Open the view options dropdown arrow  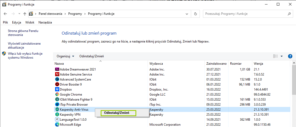tap(282, 56)
